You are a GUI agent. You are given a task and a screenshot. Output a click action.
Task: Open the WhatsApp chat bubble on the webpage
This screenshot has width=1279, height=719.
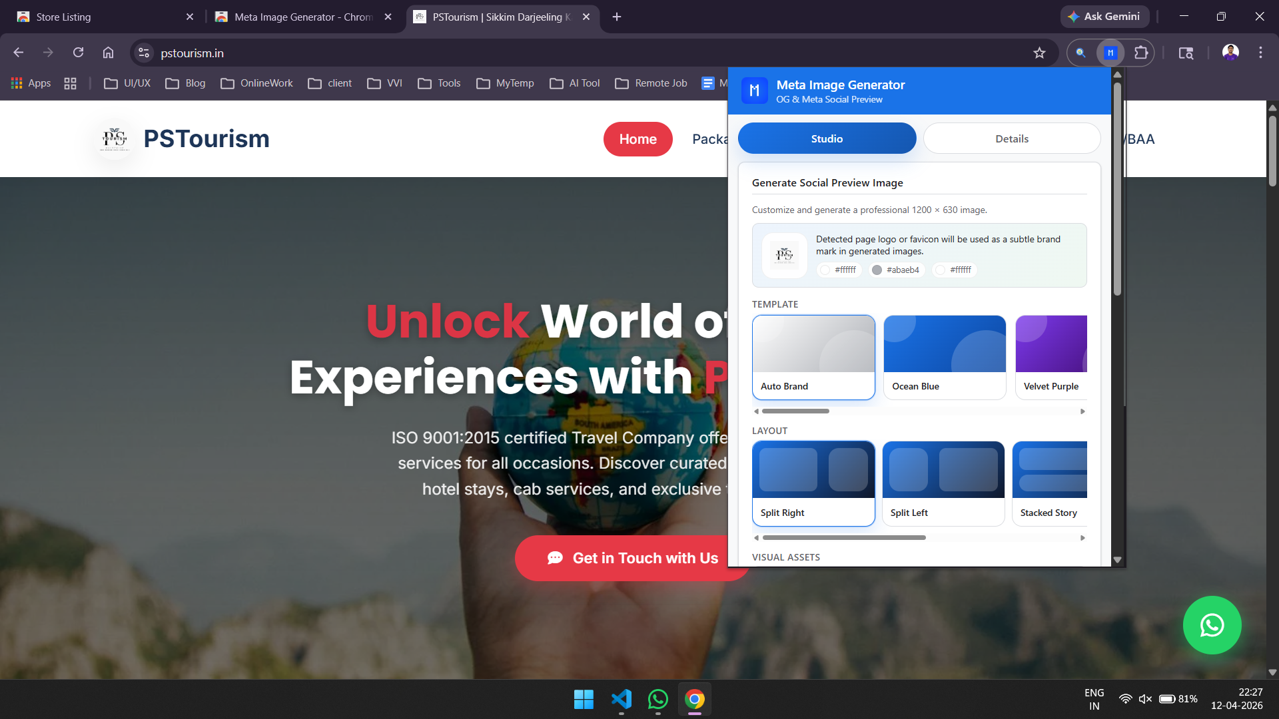pyautogui.click(x=1212, y=625)
